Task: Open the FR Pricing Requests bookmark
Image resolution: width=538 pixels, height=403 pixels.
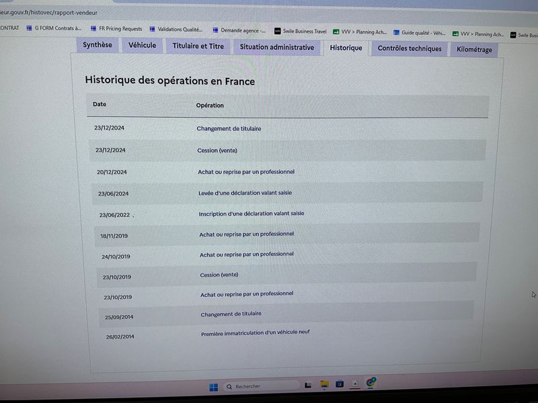Action: pyautogui.click(x=116, y=29)
